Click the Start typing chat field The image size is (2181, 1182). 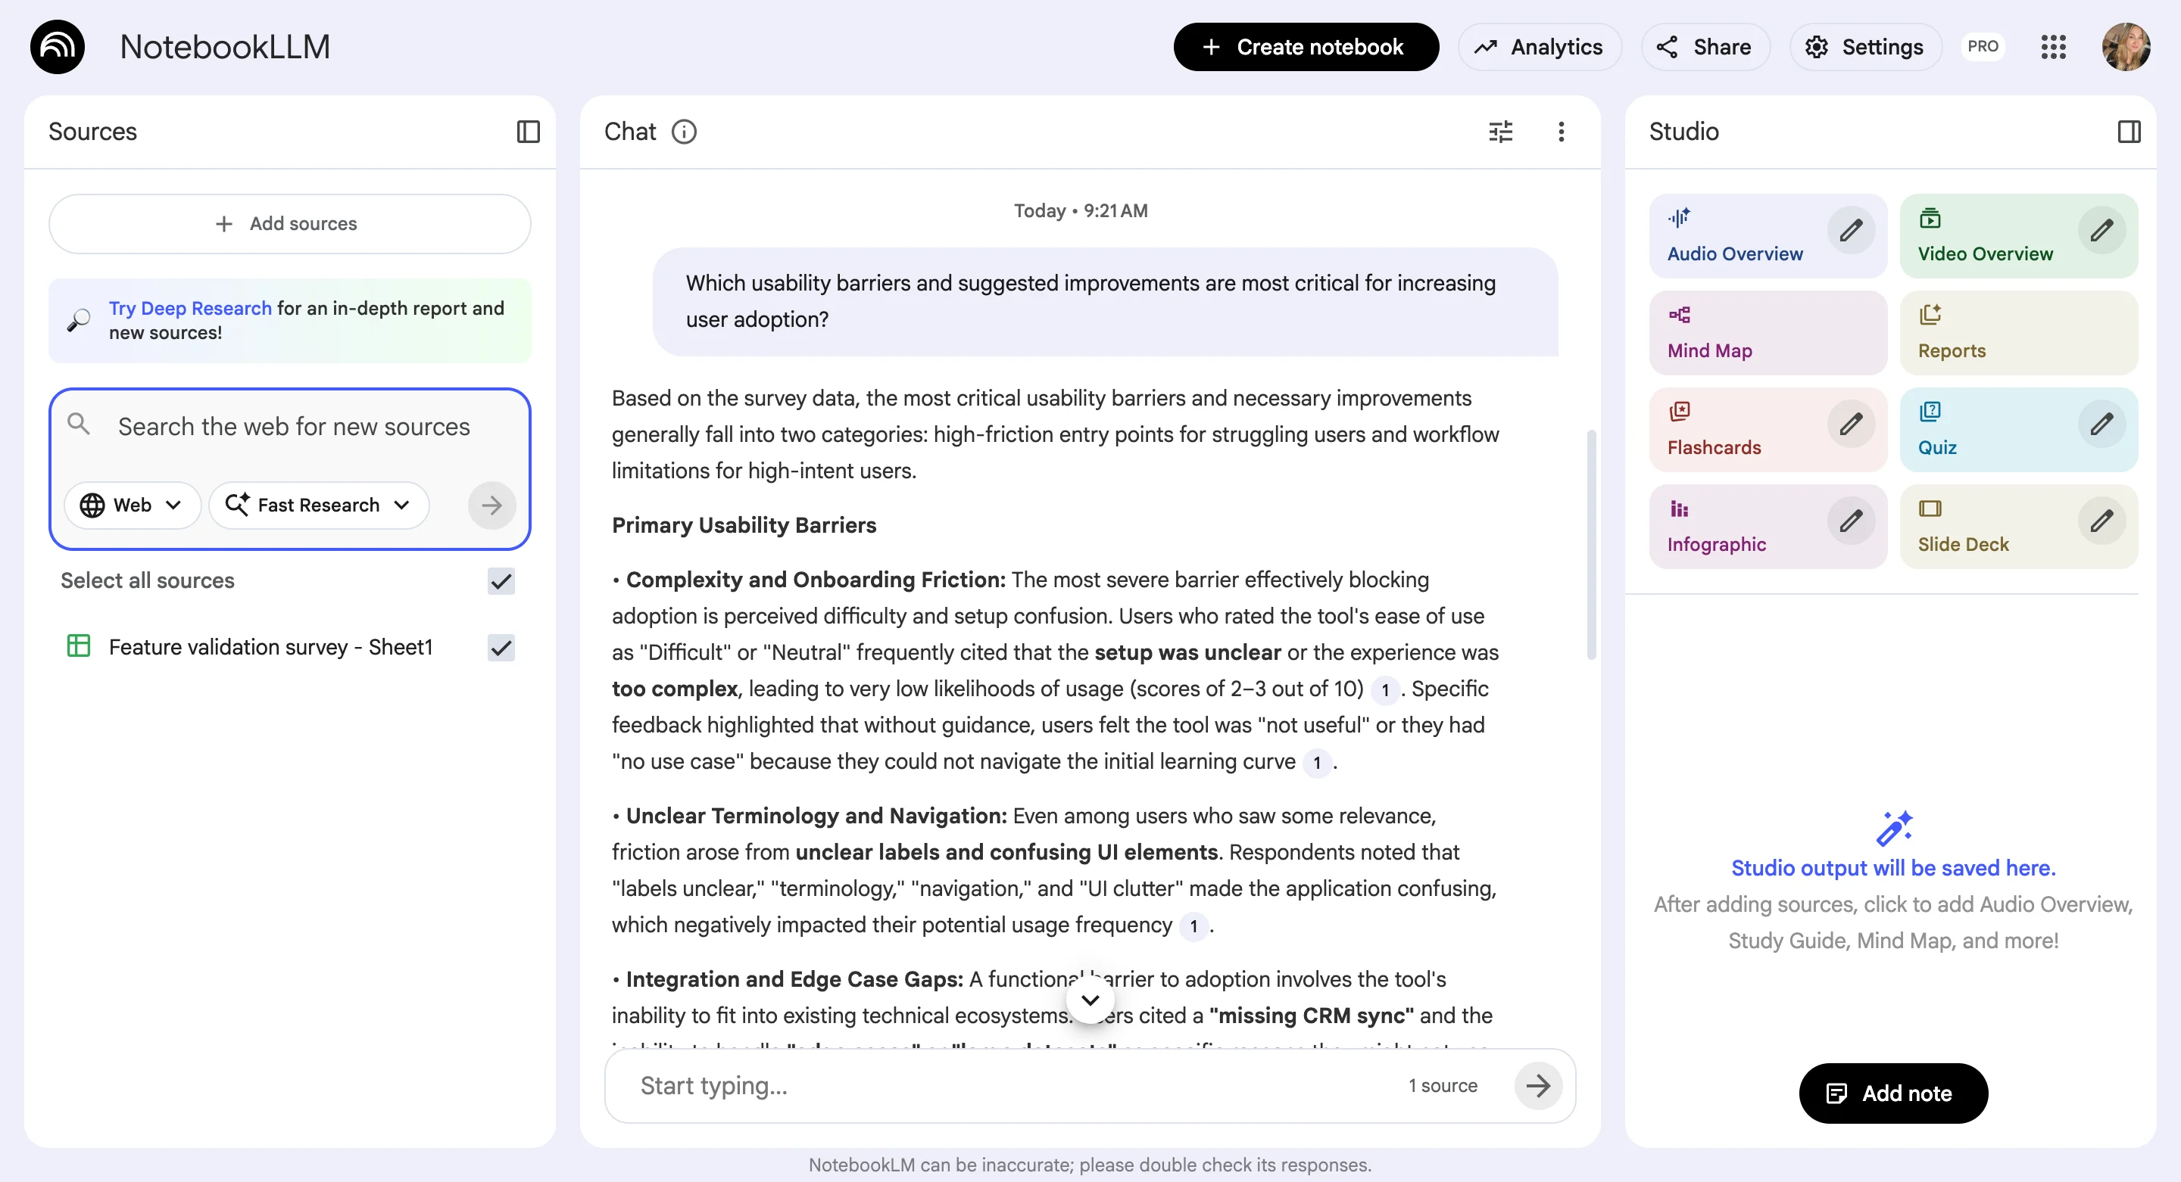931,1086
